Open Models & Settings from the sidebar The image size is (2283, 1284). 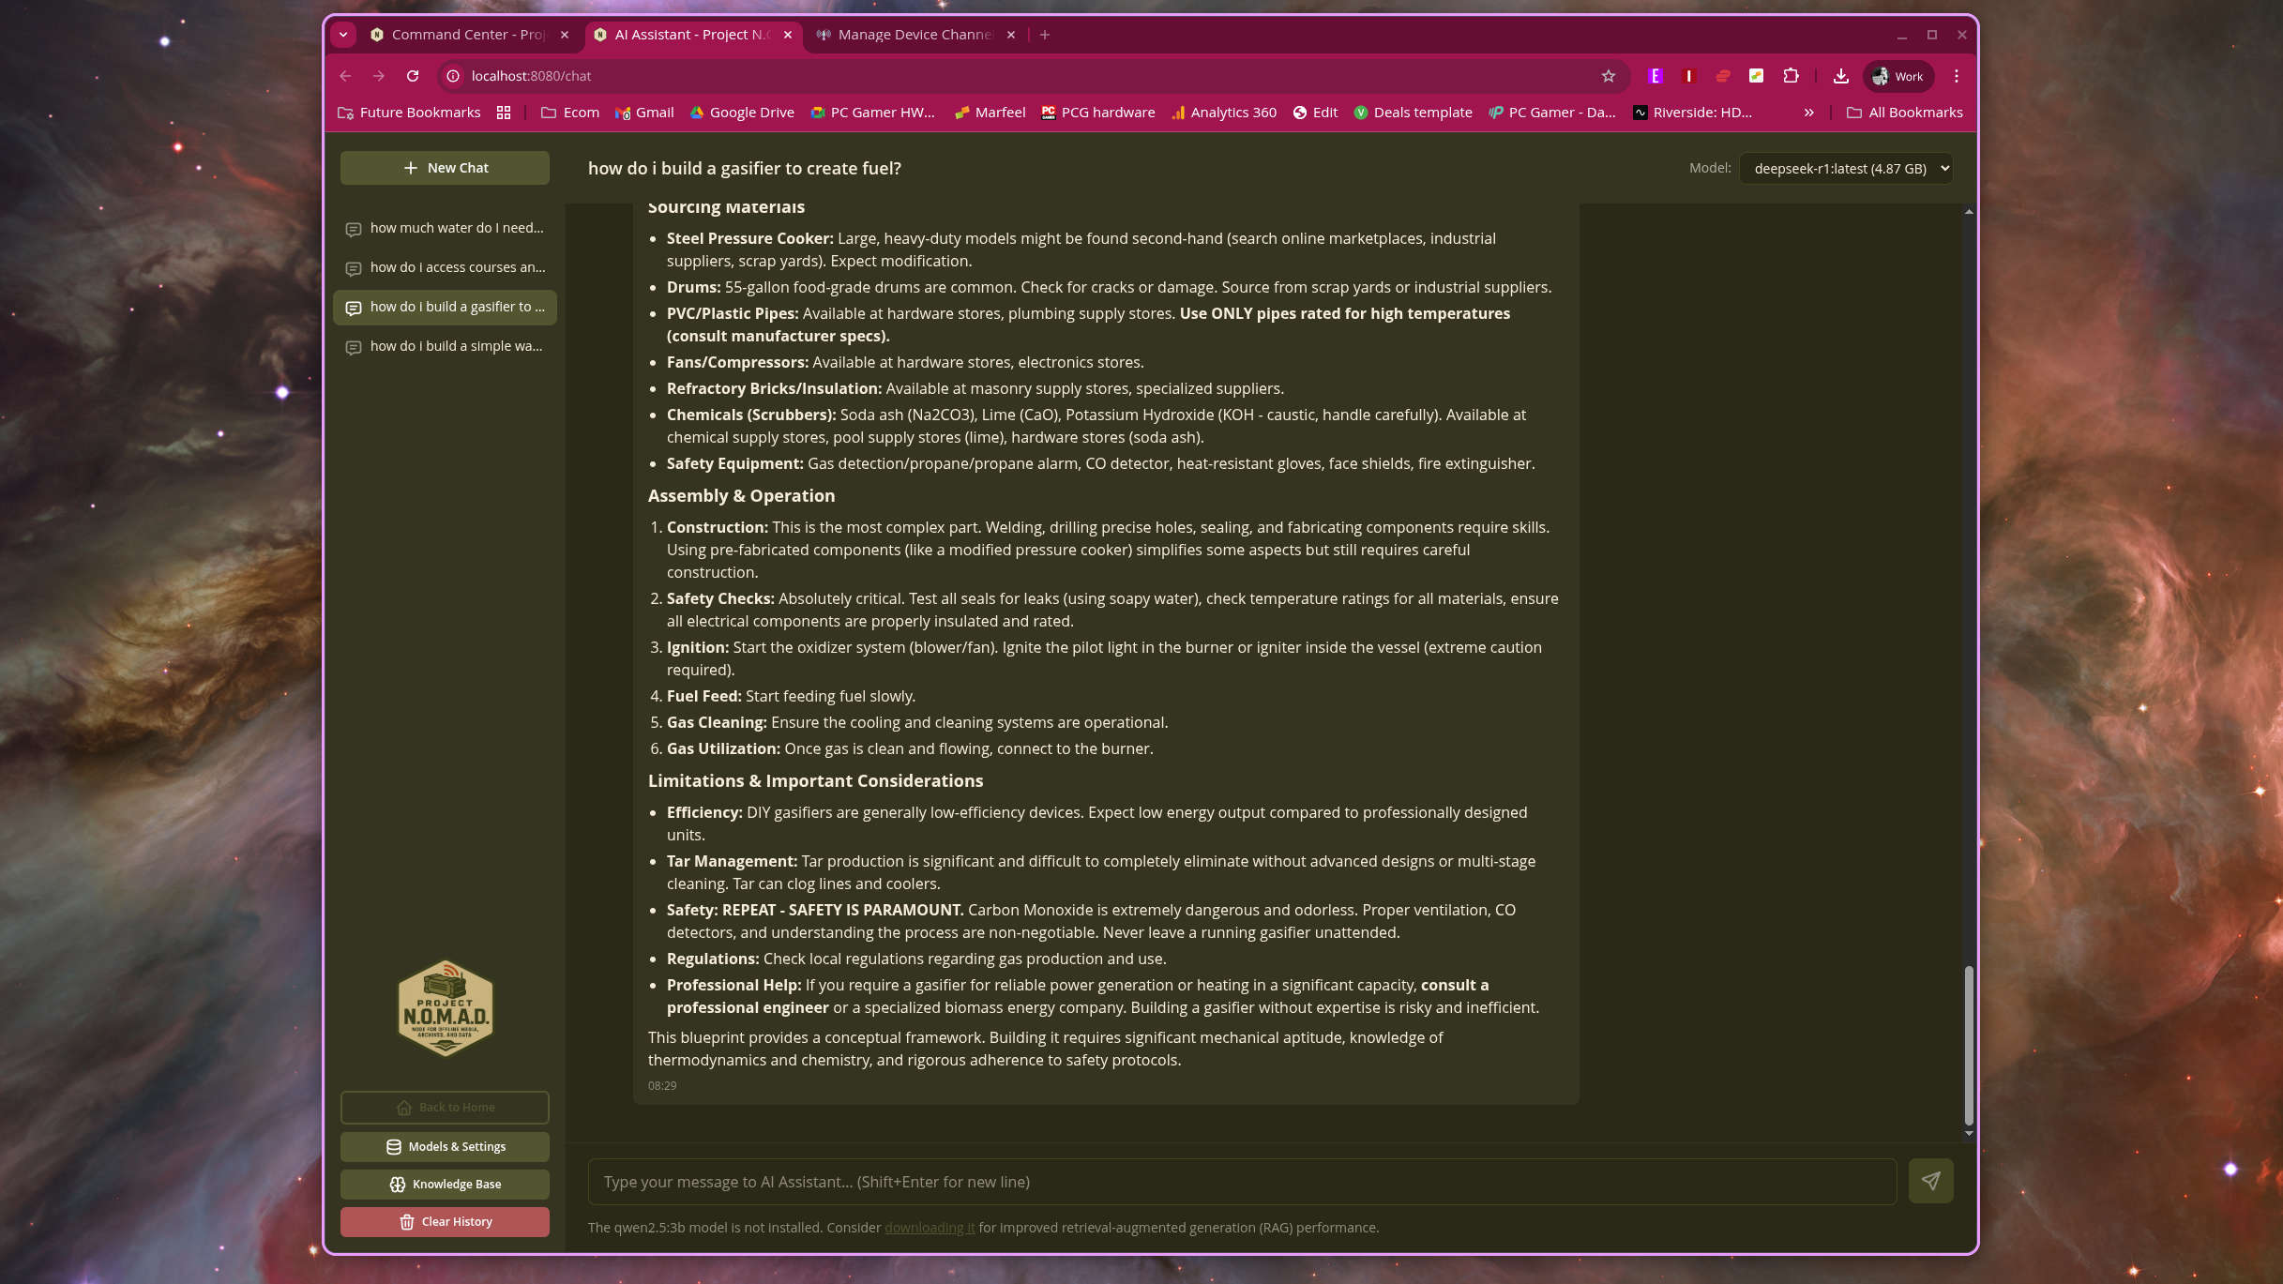(445, 1146)
